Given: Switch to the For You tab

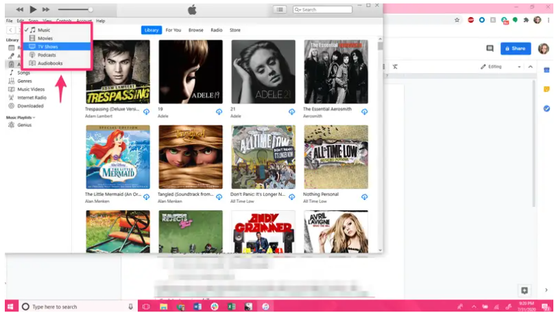Looking at the screenshot, I should click(x=173, y=30).
